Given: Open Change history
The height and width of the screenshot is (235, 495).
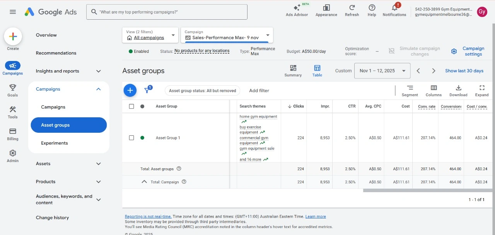Looking at the screenshot, I should [52, 218].
